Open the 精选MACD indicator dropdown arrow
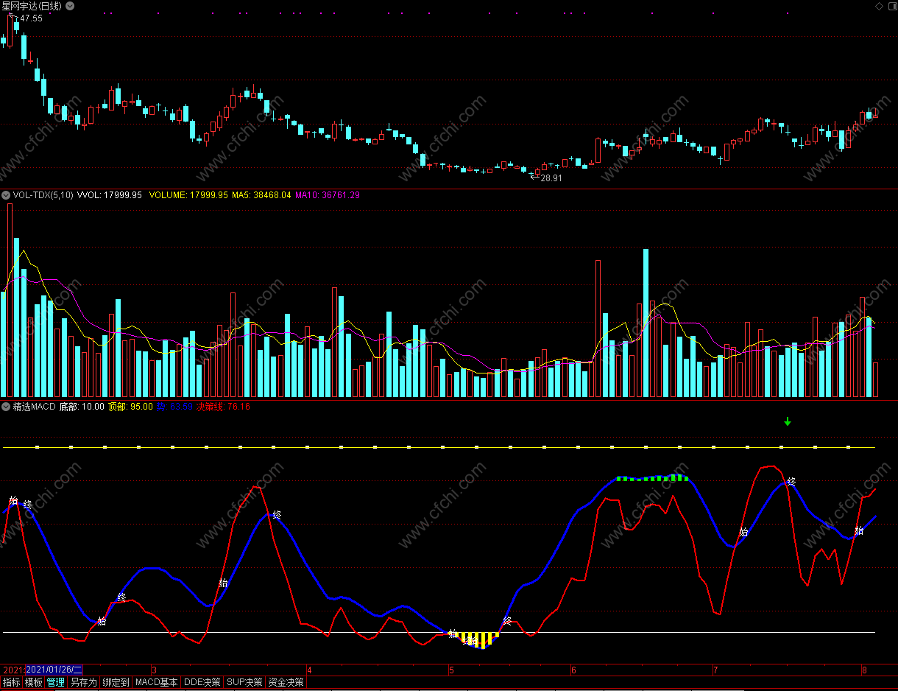This screenshot has height=691, width=898. click(x=6, y=406)
